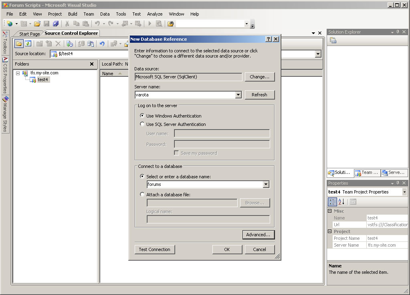Click the New Folder icon in Source Control Explorer
The width and height of the screenshot is (410, 295).
click(40, 44)
